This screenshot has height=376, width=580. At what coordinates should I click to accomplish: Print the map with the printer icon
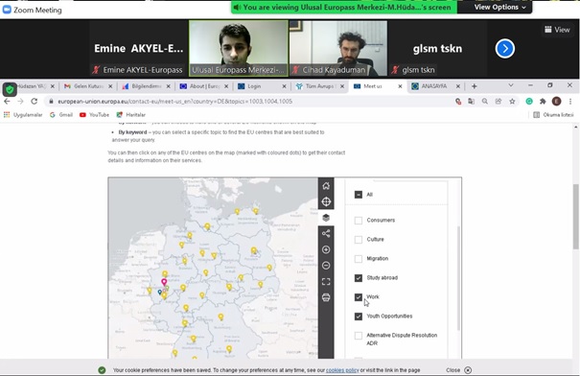326,297
